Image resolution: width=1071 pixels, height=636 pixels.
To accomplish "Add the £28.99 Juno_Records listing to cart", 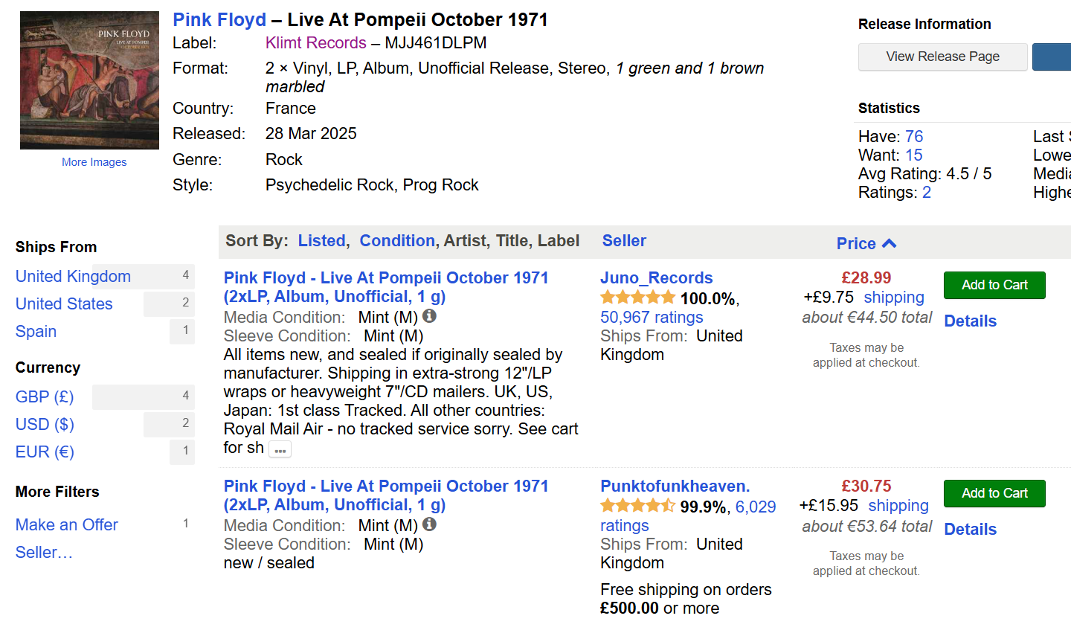I will tap(994, 285).
